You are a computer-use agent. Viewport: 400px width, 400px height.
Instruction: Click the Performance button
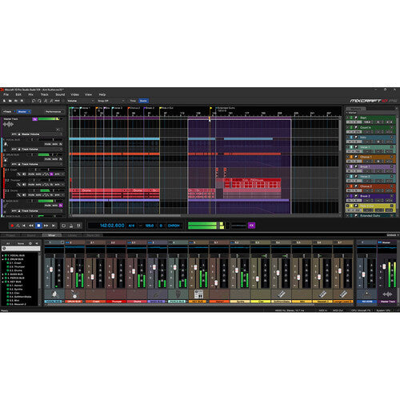click(x=54, y=111)
